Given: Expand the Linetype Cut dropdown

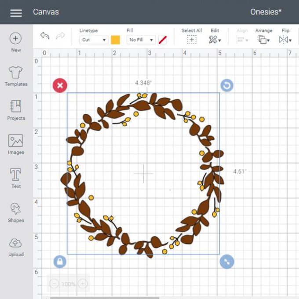Looking at the screenshot, I should [x=95, y=40].
